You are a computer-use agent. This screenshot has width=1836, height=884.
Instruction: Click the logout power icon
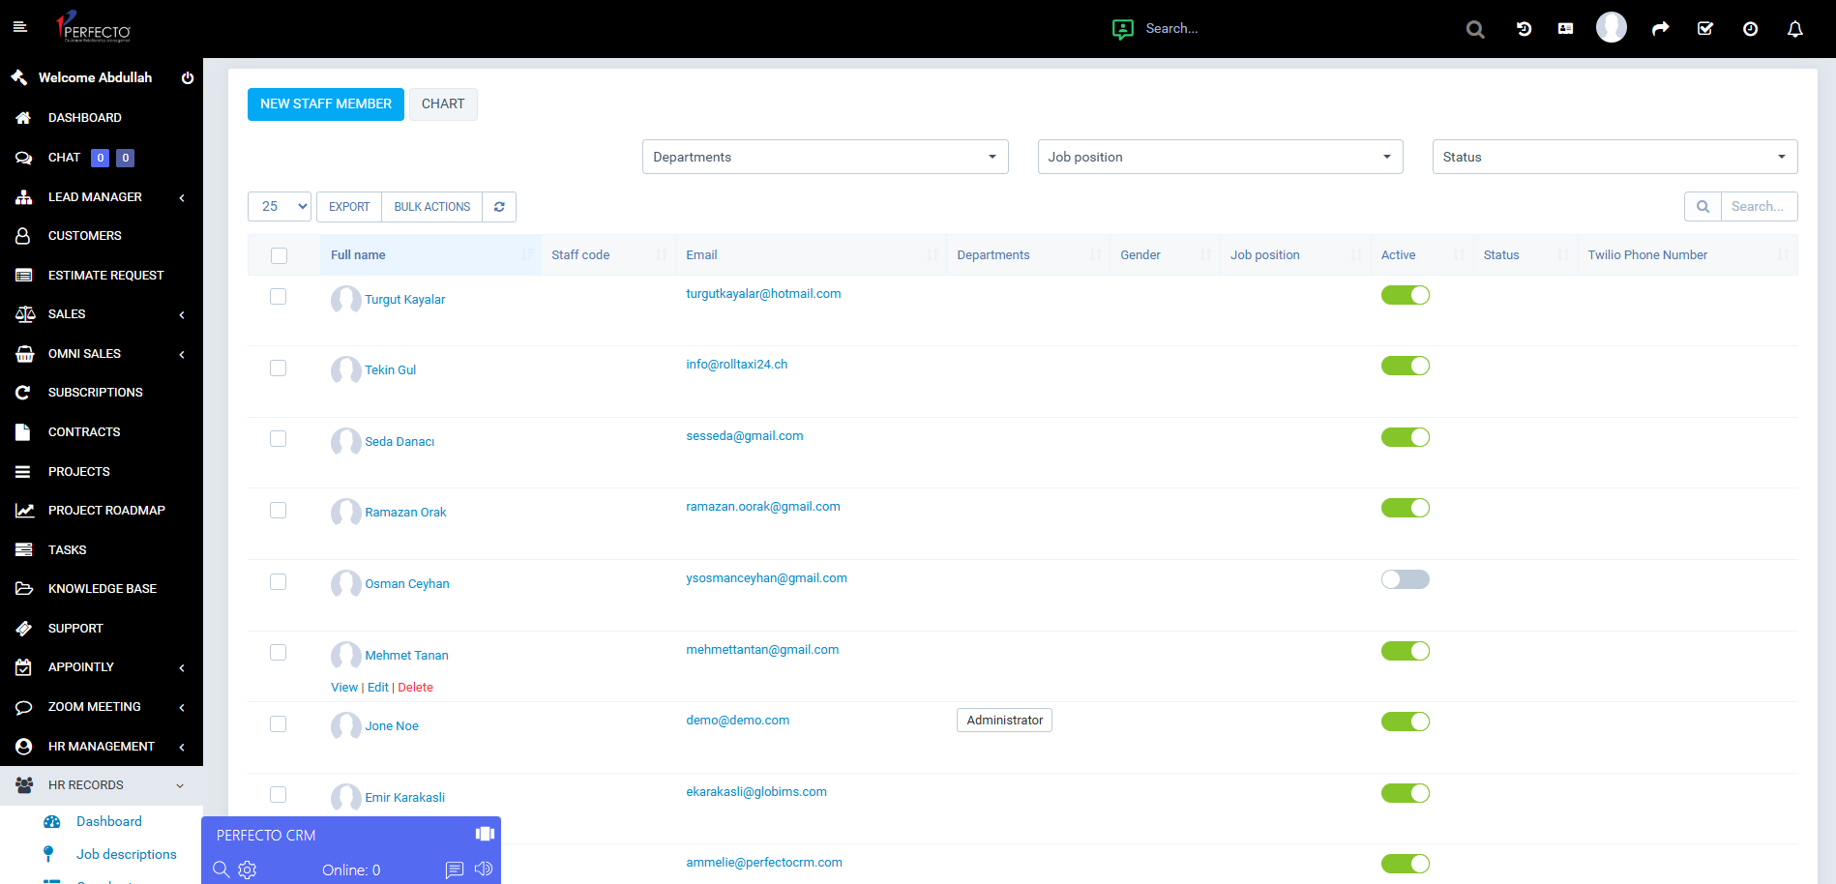click(188, 78)
